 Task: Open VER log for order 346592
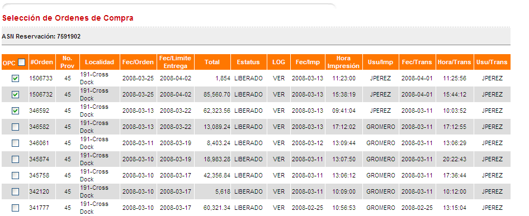click(x=278, y=111)
